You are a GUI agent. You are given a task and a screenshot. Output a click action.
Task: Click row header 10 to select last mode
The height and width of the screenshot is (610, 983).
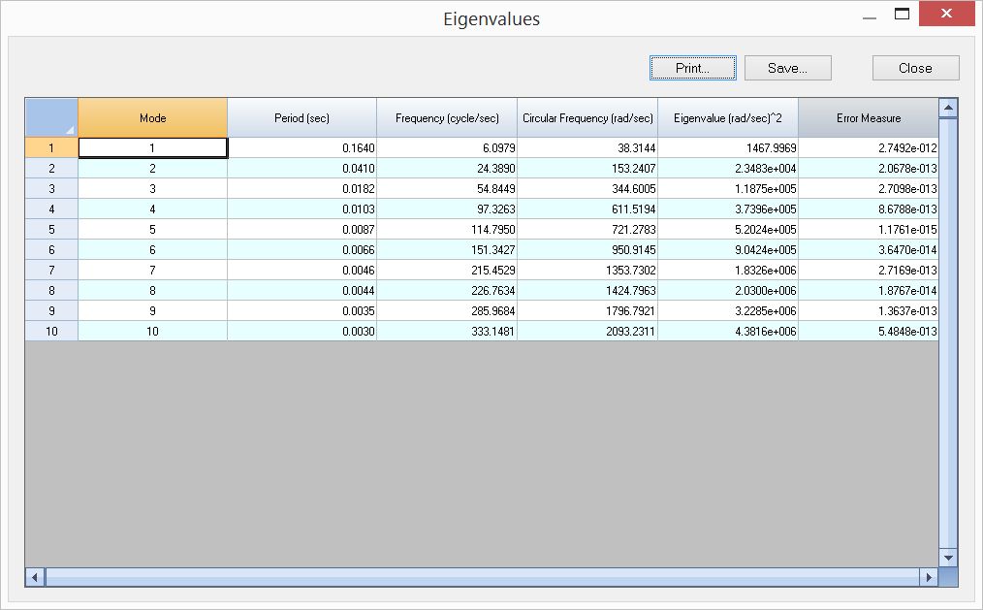coord(50,331)
